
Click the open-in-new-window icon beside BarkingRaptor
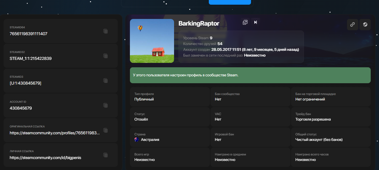click(245, 23)
